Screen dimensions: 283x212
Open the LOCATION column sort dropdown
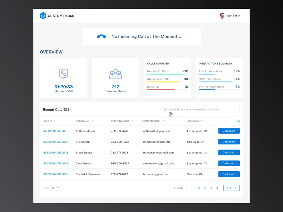201,121
